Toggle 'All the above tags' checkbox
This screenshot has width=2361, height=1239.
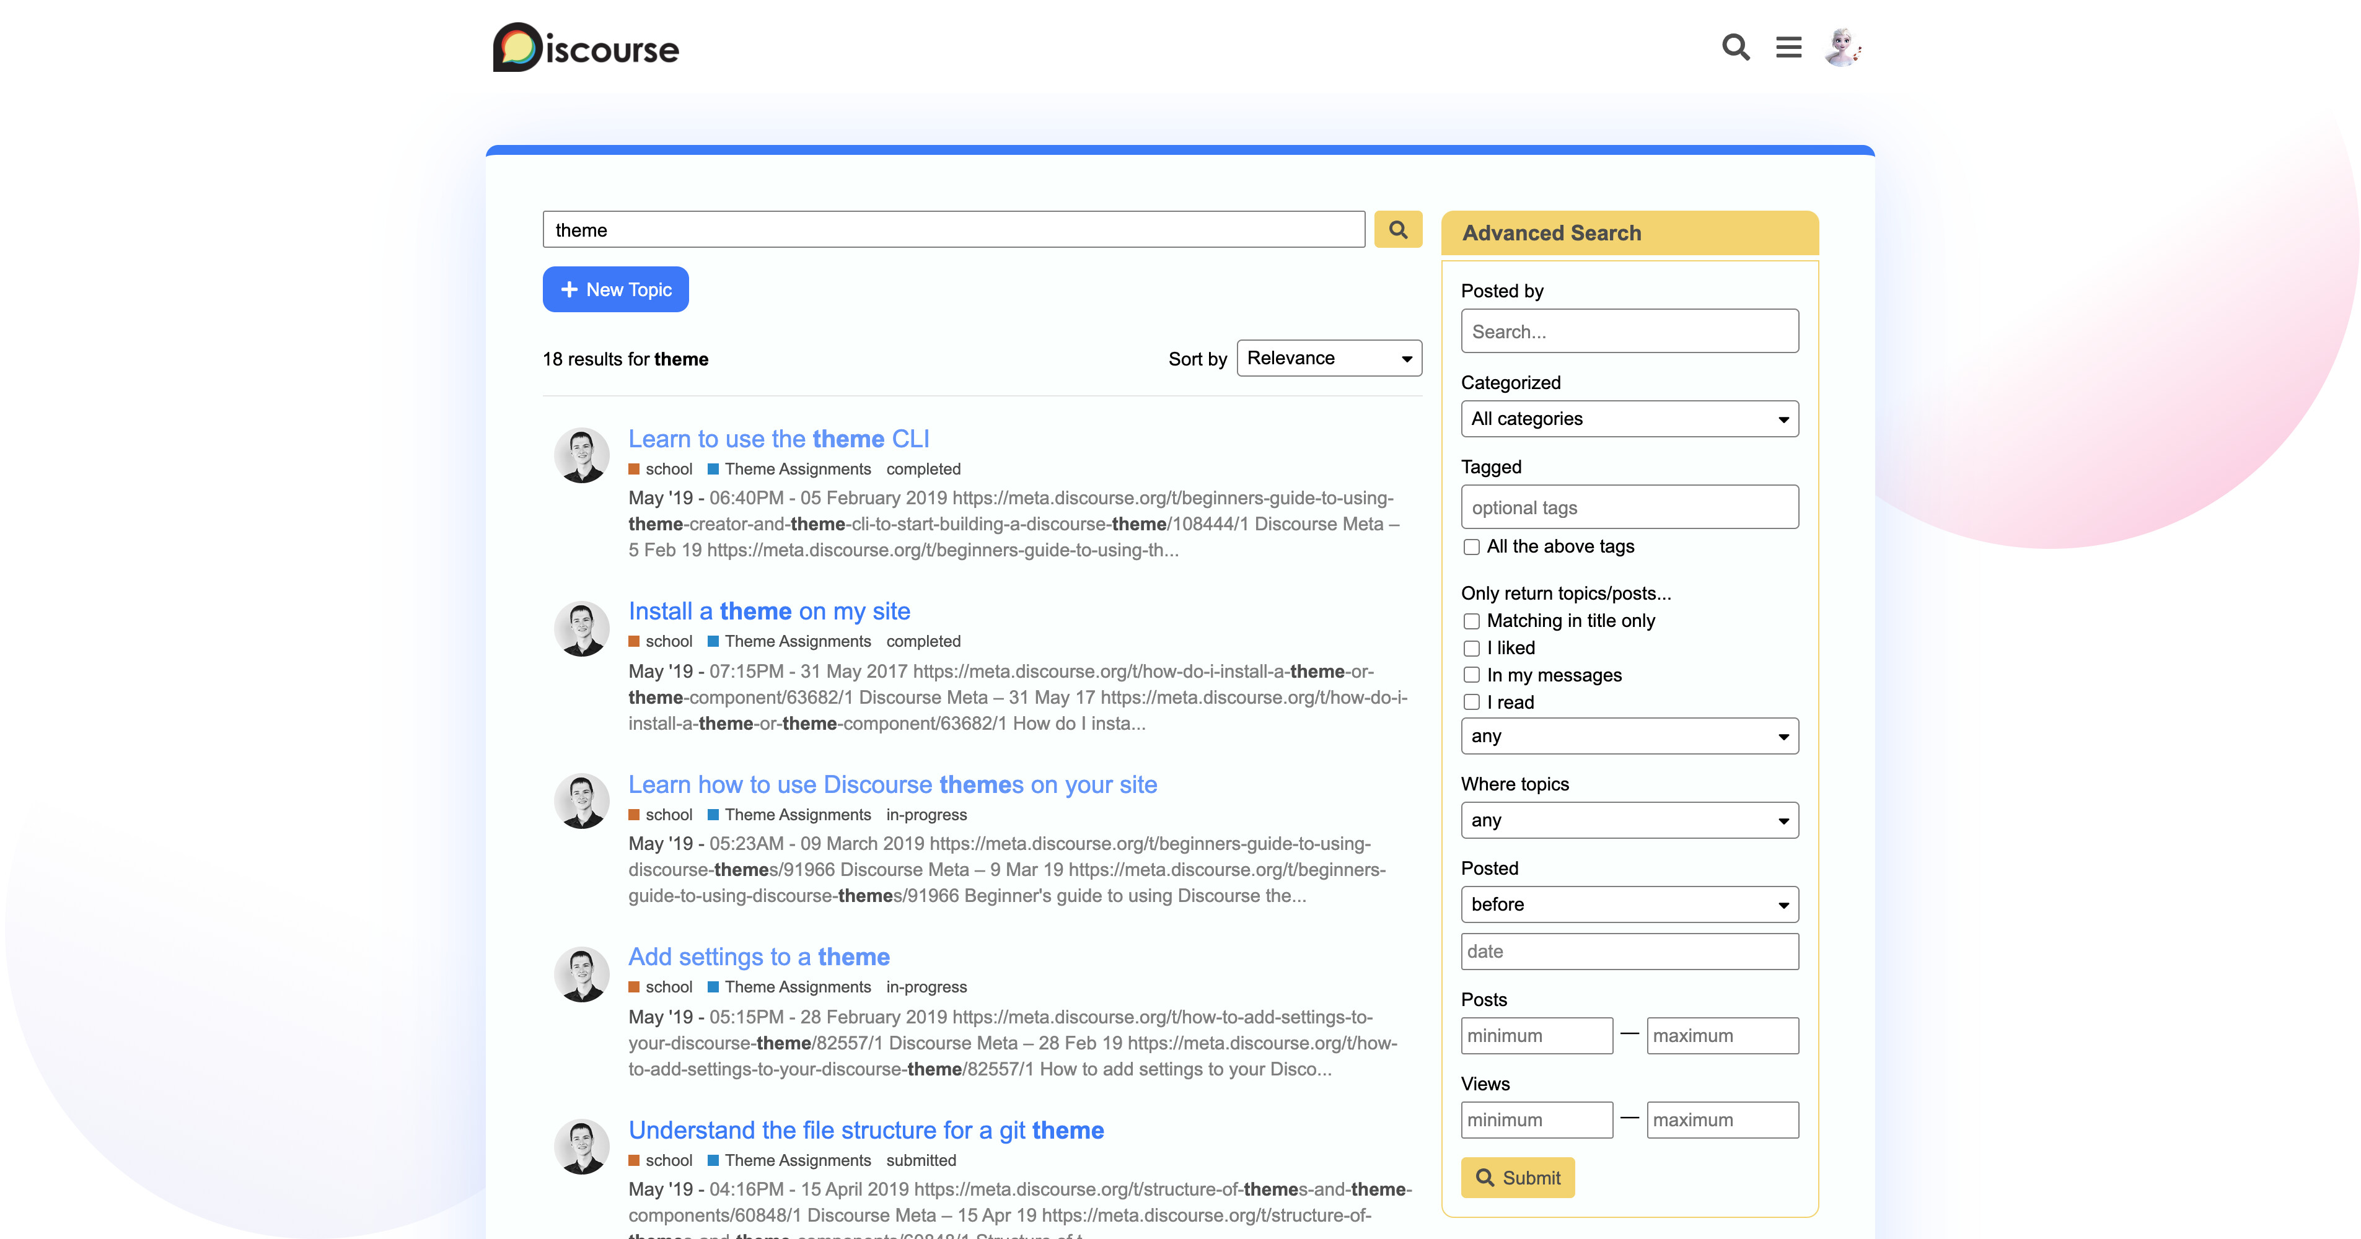[1471, 547]
